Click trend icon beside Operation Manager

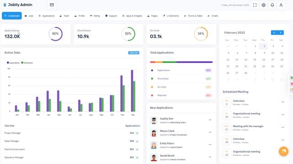137,158
